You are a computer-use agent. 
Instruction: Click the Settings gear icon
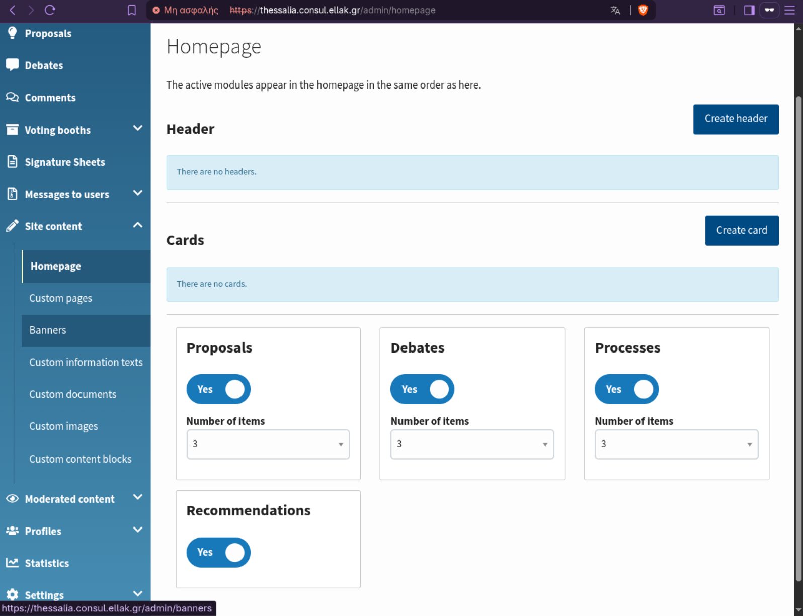(x=13, y=595)
